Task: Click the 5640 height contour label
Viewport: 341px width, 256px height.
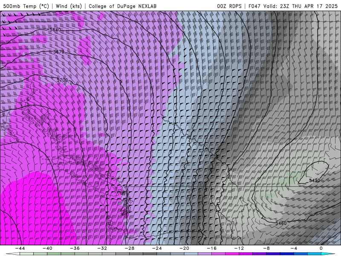Action: (55, 29)
